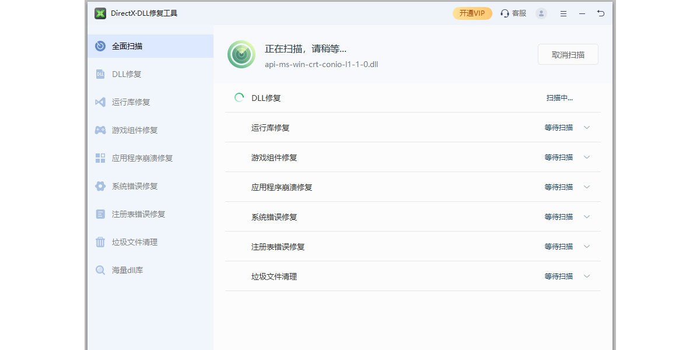This screenshot has width=700, height=350.
Task: Click the user profile avatar icon
Action: [x=541, y=13]
